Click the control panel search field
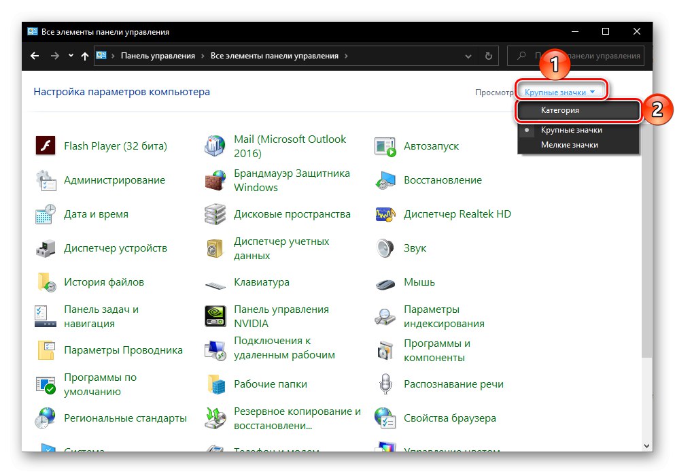The image size is (675, 474). tap(576, 56)
